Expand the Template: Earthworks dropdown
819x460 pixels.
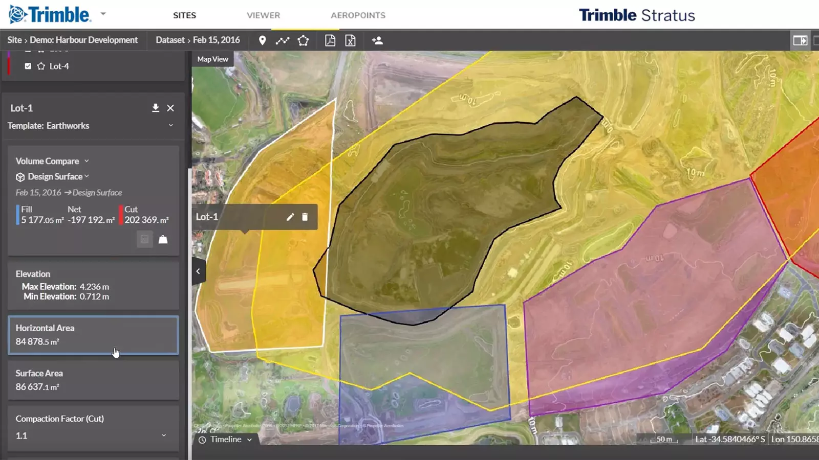point(170,125)
